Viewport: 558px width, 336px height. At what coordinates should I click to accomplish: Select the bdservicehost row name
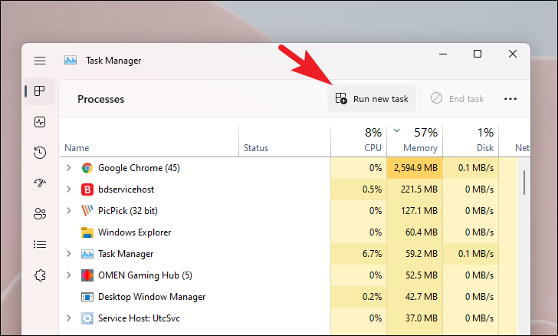tap(126, 189)
